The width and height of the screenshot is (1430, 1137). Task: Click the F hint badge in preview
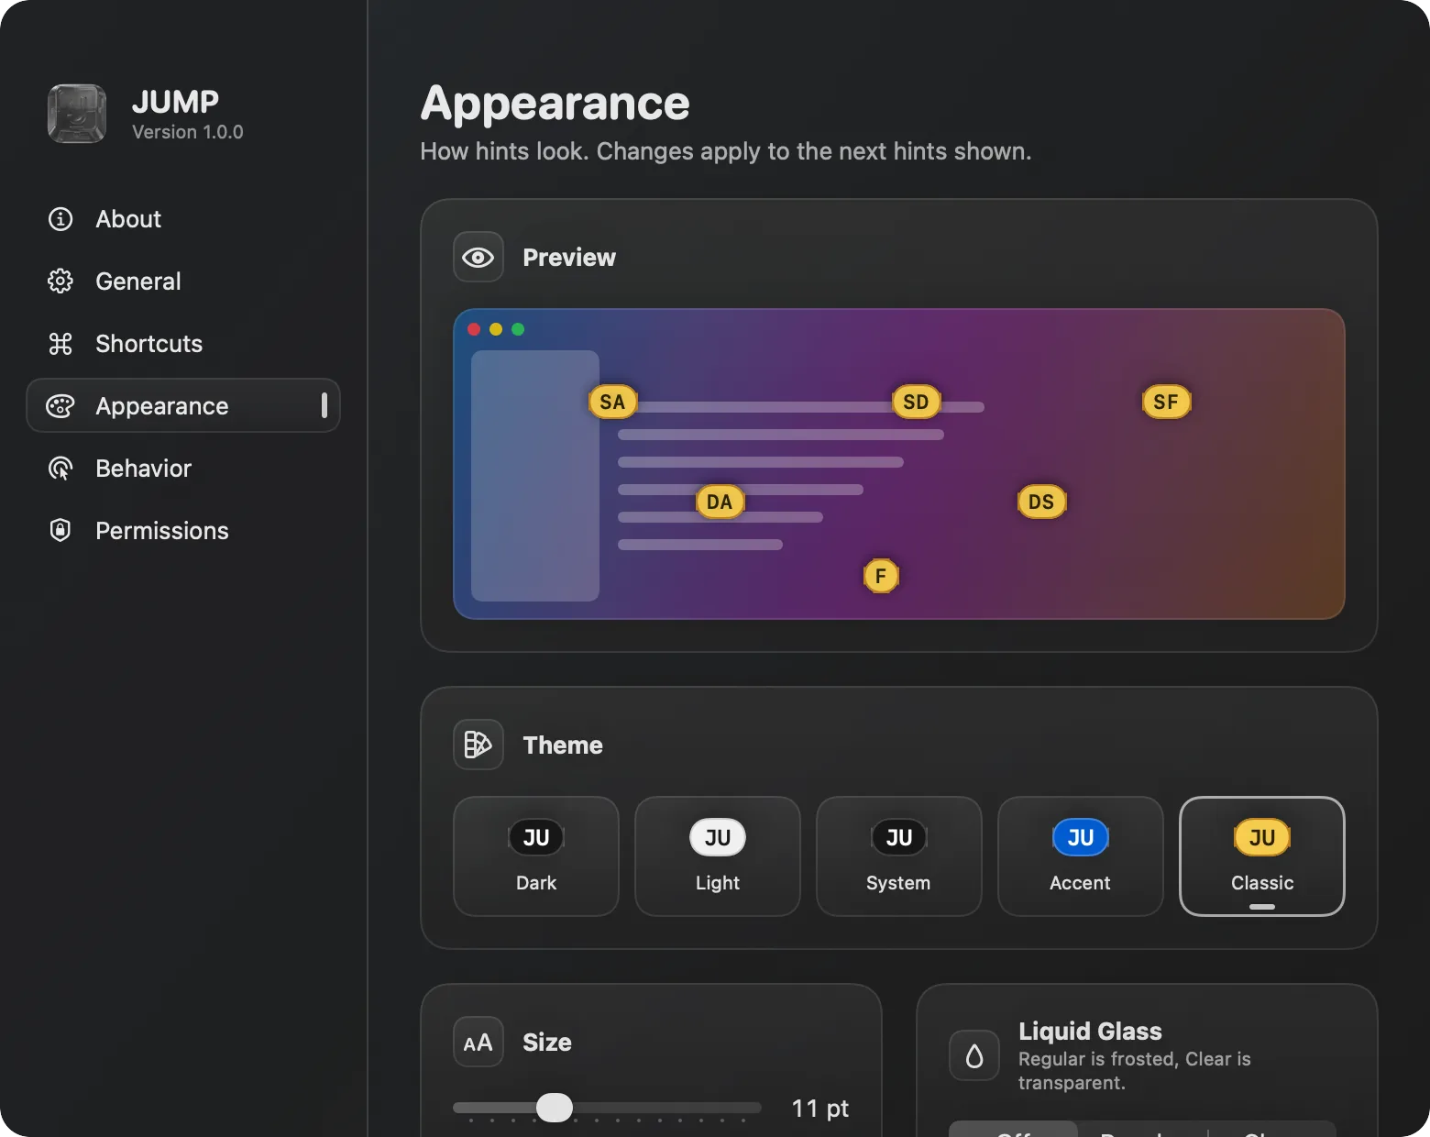coord(881,576)
